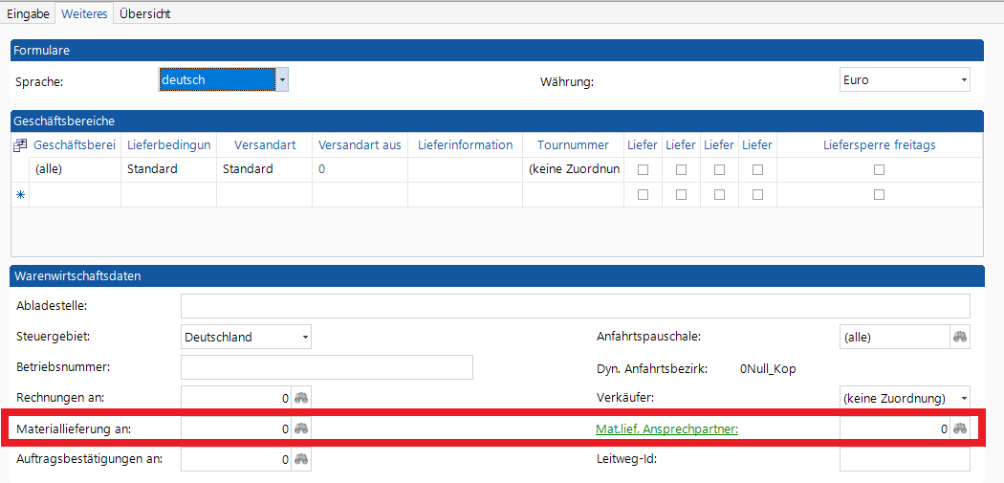Click binoculars icon next to Auftragsbestätigungen an

pyautogui.click(x=301, y=460)
